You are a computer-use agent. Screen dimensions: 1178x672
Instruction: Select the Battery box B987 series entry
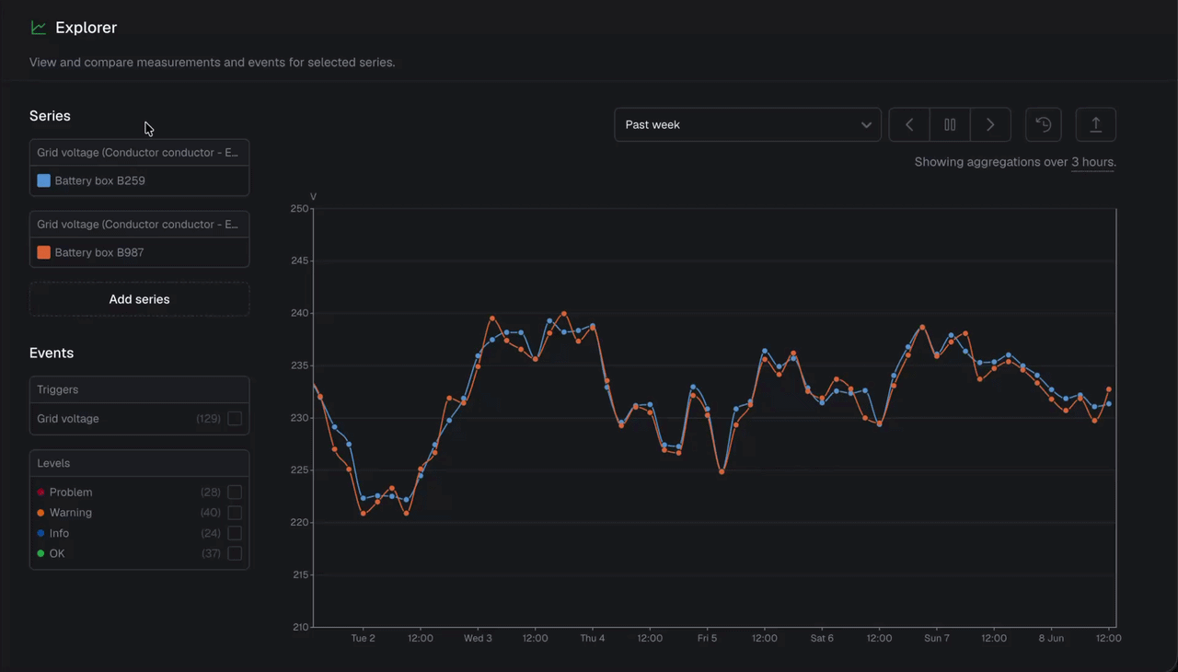tap(139, 252)
